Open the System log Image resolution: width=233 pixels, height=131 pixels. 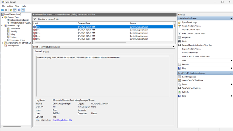pos(13,37)
